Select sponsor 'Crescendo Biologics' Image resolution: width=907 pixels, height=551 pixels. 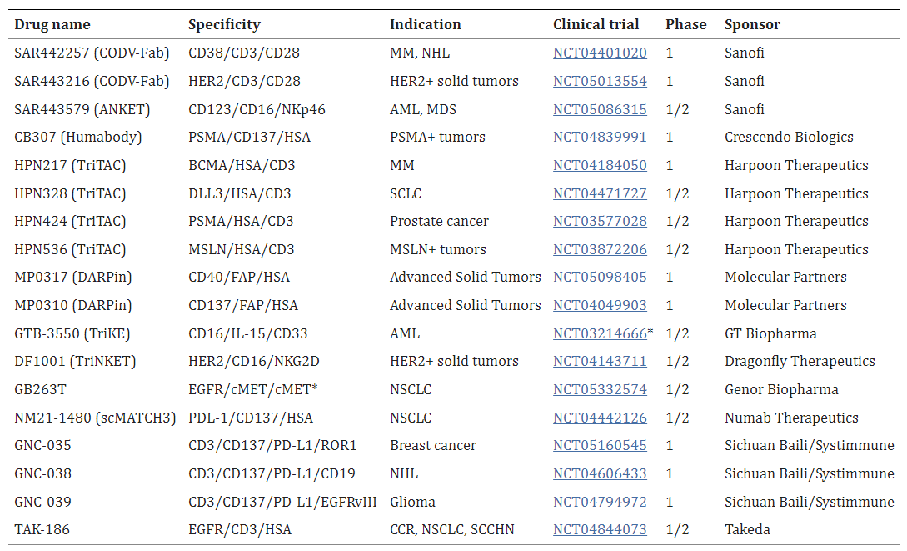point(789,138)
